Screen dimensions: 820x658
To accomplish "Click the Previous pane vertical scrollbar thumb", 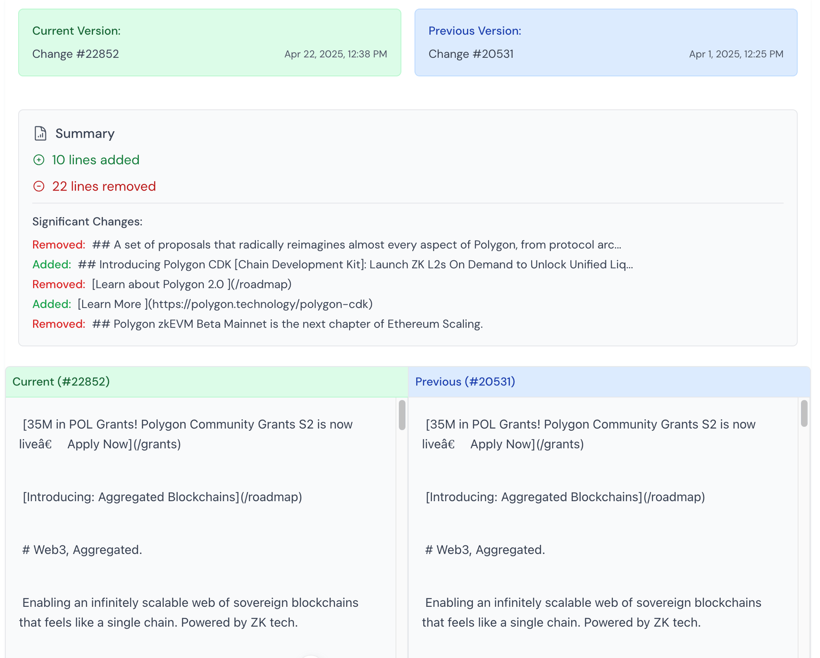I will tap(804, 413).
